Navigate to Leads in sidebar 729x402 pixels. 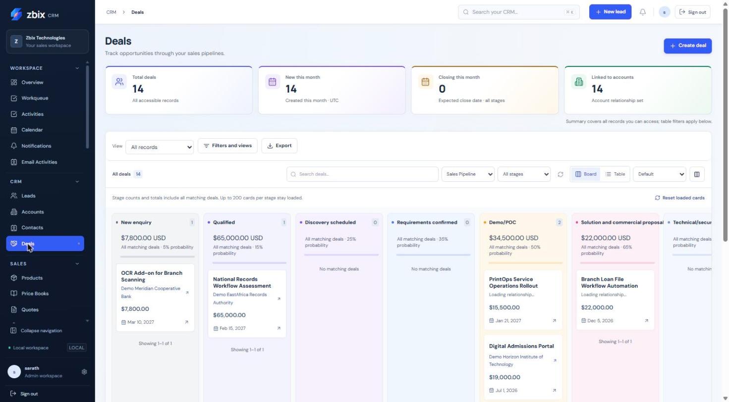(x=45, y=196)
